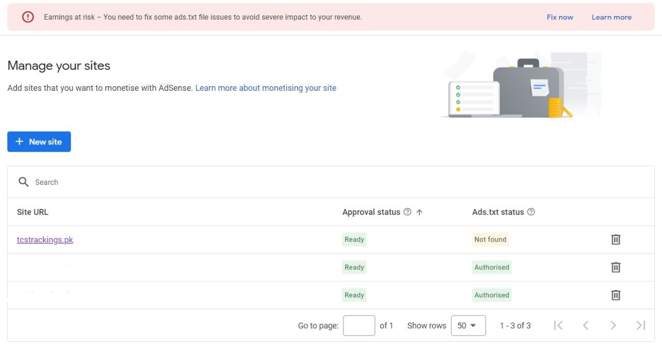This screenshot has height=349, width=662.
Task: Click the Ads.txt status column header
Action: click(x=498, y=212)
